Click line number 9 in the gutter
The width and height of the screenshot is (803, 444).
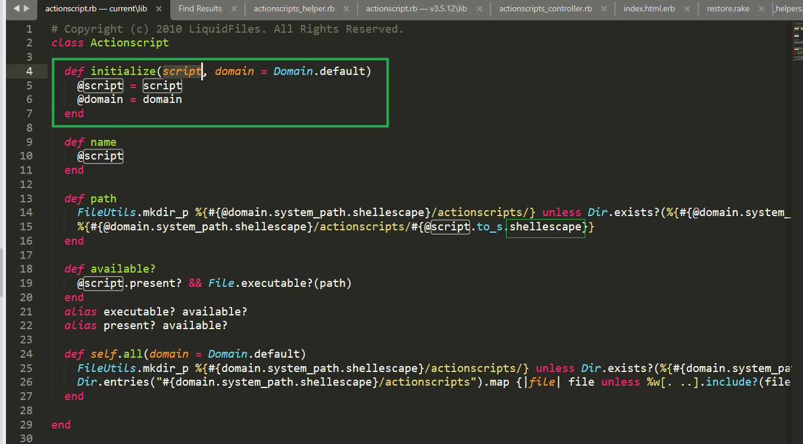pyautogui.click(x=30, y=142)
